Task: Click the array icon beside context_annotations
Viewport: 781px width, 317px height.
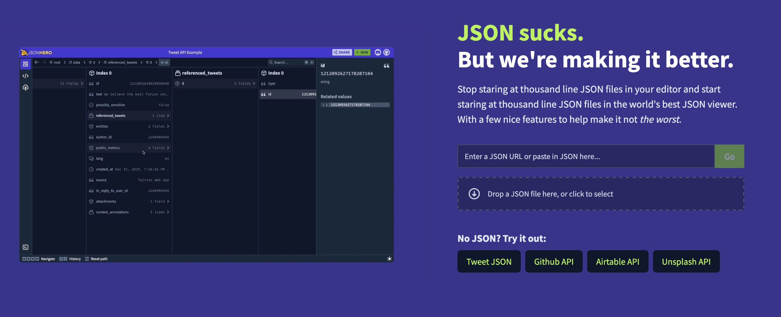Action: 91,212
